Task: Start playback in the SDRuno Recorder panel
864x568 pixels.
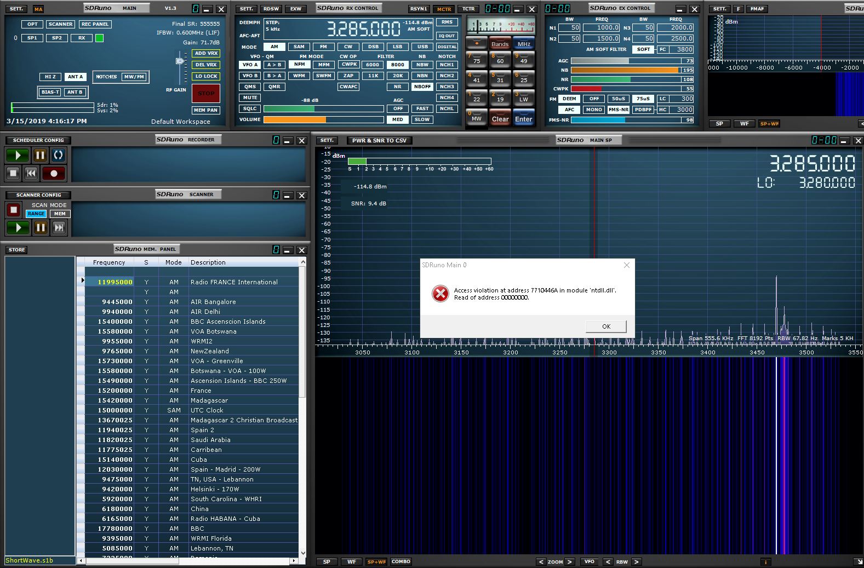Action: [18, 155]
